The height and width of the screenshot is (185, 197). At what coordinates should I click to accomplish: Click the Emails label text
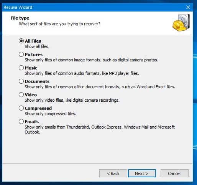coord(32,122)
